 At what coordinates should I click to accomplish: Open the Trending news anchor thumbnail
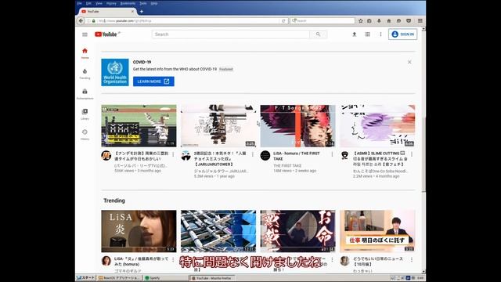pyautogui.click(x=377, y=231)
